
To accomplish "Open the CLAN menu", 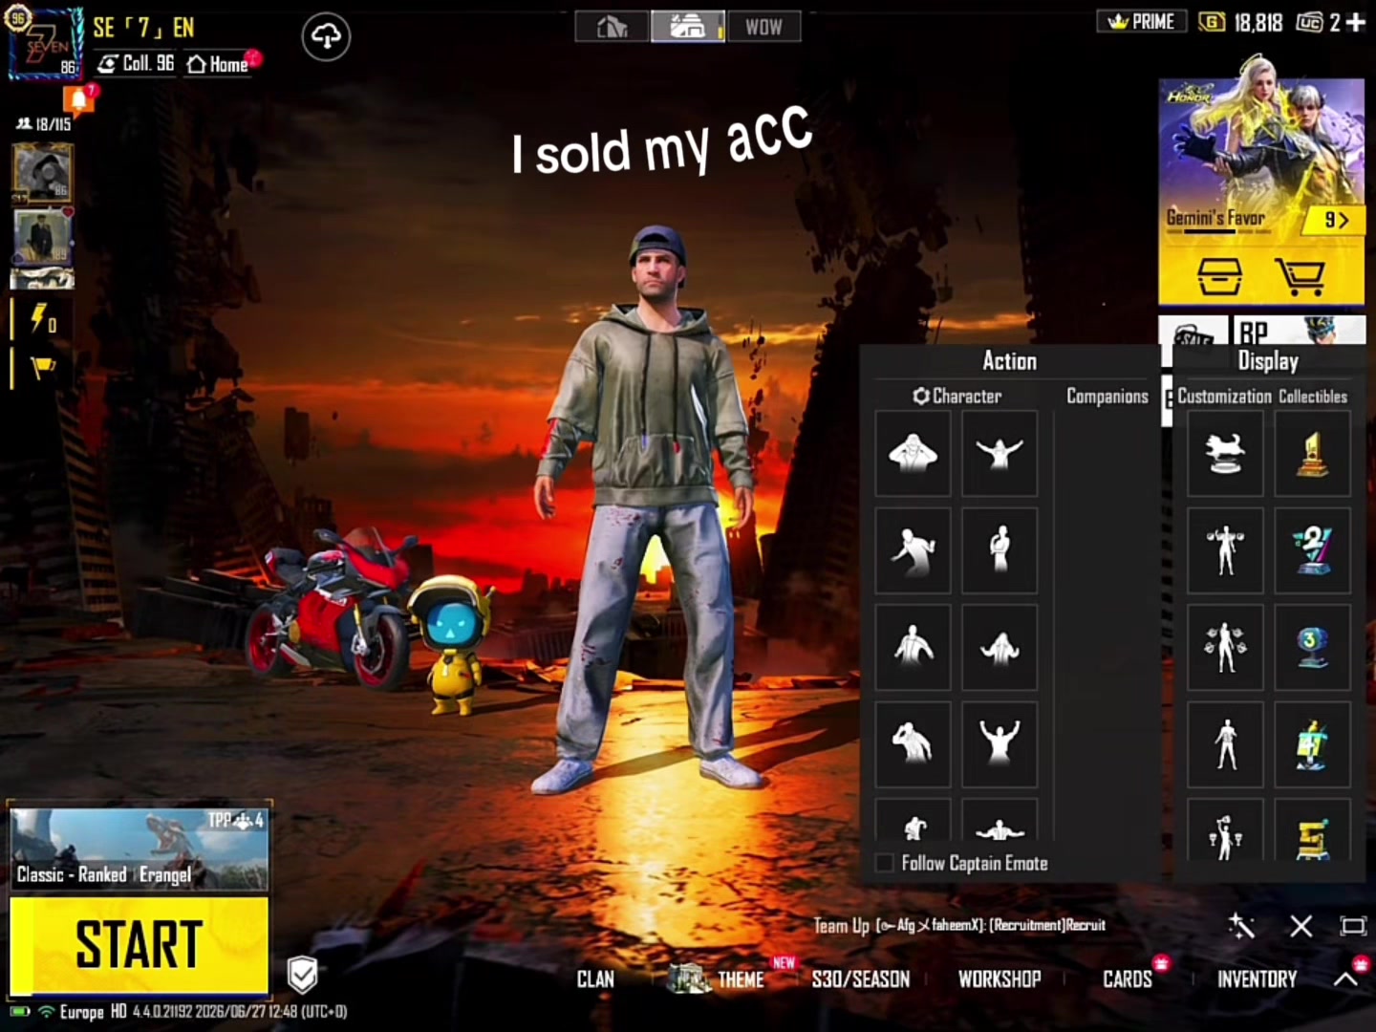I will click(x=595, y=978).
